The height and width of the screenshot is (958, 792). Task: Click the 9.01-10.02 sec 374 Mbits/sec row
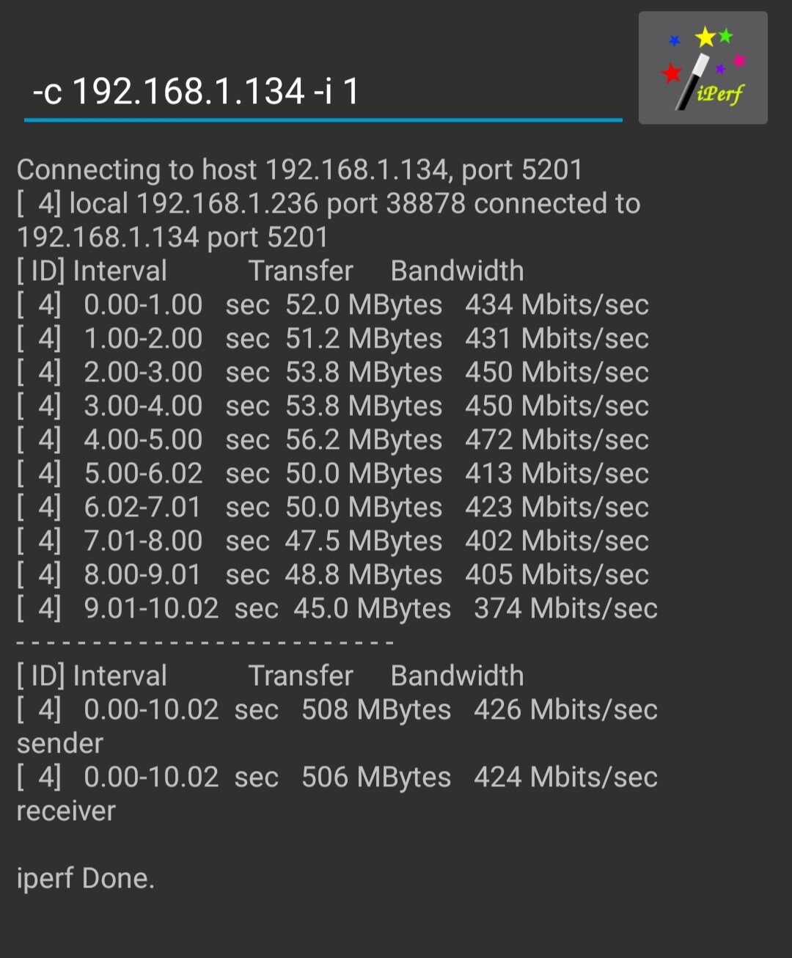[x=337, y=608]
